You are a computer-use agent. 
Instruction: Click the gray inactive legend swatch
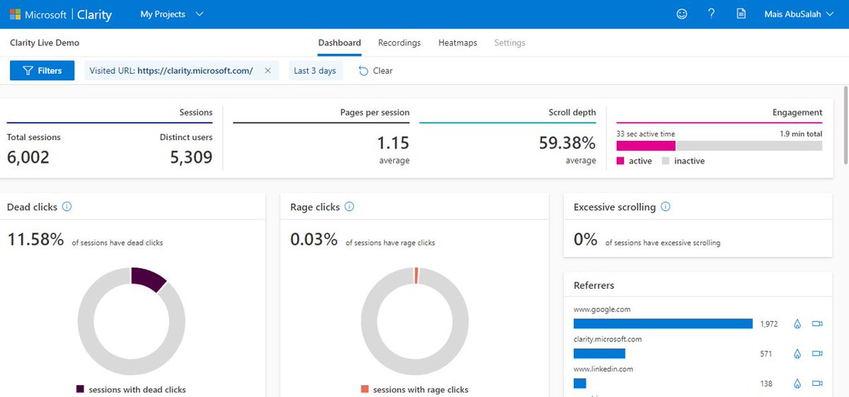click(665, 161)
